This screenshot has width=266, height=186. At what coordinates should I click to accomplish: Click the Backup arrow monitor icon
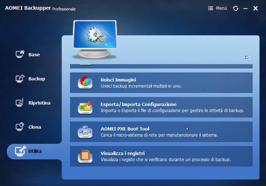[20, 79]
